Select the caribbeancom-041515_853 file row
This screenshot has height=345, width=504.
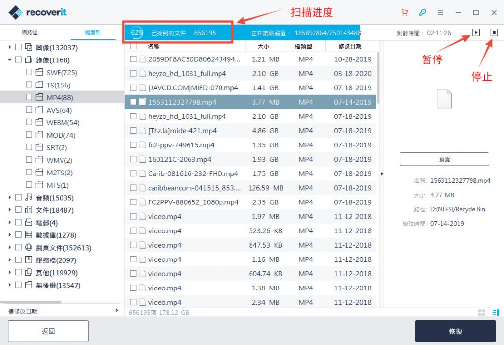click(x=250, y=188)
